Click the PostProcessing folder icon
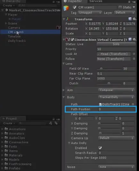 [x=6, y=164]
